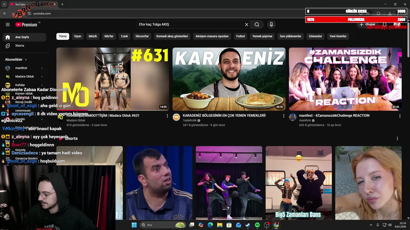The width and height of the screenshot is (410, 230).
Task: Open title 'KARADENİZ BÖLGESİNİN EN ÇOK YENEN YEMEKLERİ!'
Action: coord(224,116)
